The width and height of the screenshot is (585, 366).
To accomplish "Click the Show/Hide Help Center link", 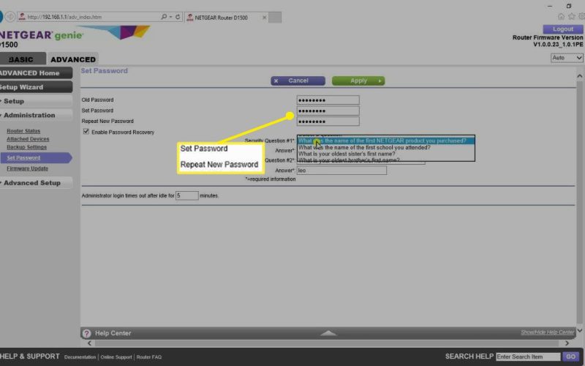I will (547, 332).
